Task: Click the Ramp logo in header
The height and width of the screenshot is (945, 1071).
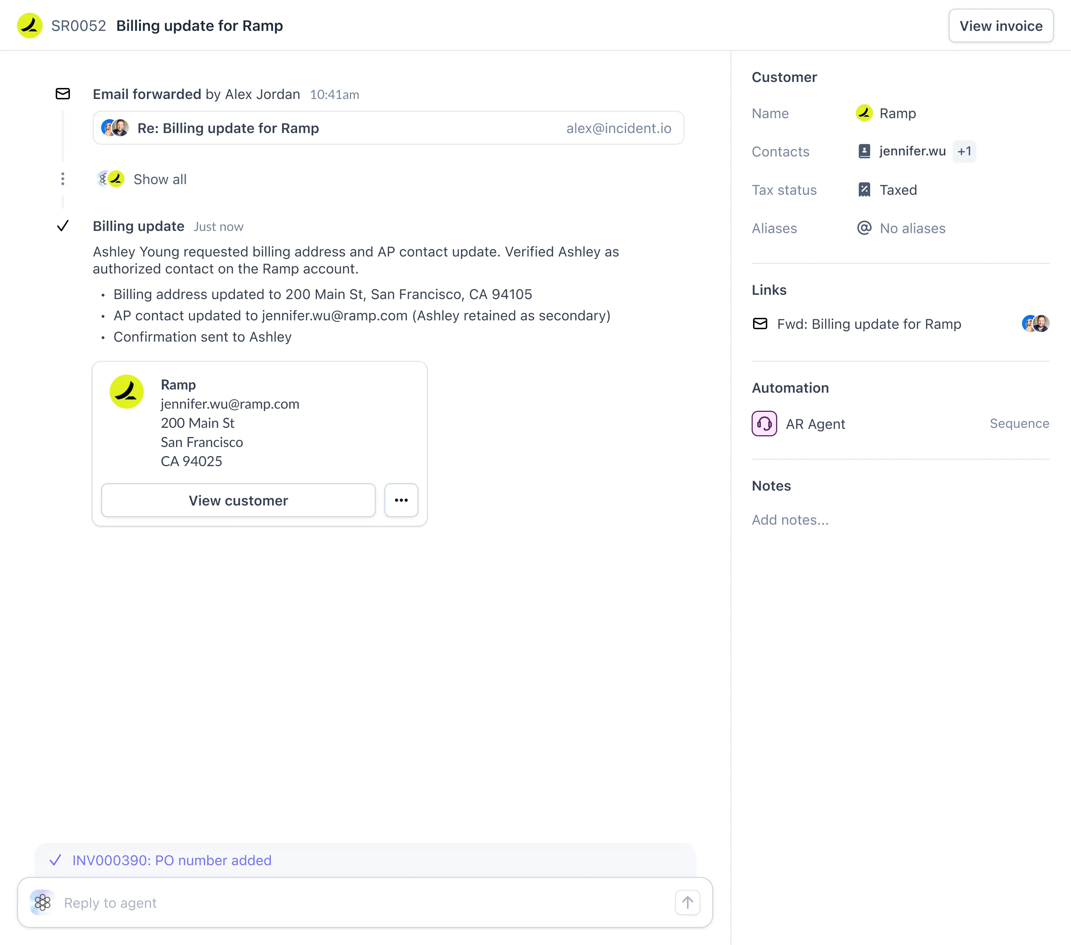Action: pyautogui.click(x=29, y=26)
